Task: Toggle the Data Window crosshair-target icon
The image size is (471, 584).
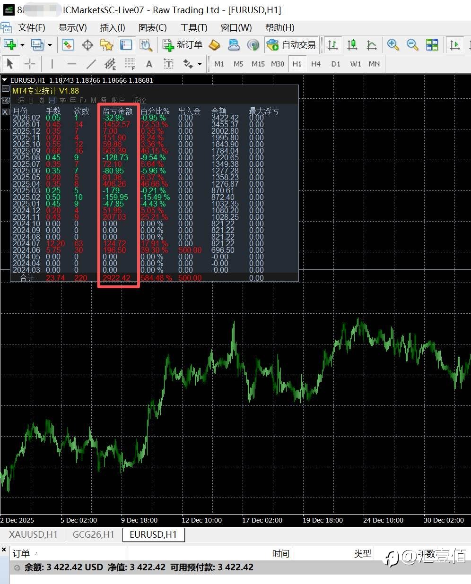Action: coord(87,45)
